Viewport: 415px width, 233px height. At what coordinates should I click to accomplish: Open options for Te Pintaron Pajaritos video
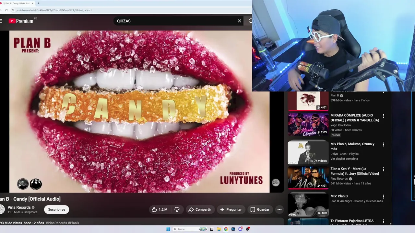tap(384, 221)
